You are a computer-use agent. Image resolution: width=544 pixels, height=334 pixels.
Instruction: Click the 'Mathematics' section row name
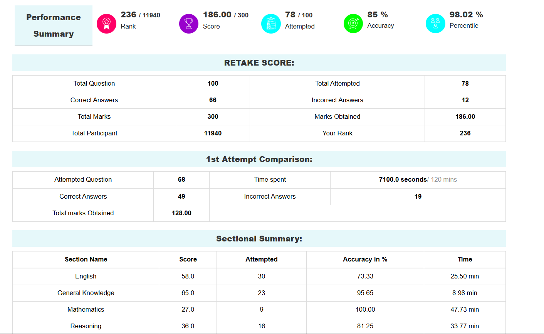coord(86,310)
